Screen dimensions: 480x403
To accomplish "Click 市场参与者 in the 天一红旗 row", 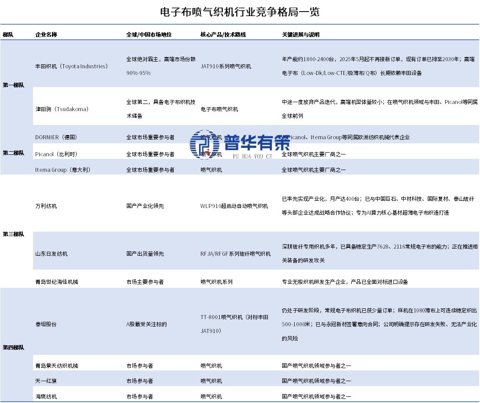I will pos(140,381).
